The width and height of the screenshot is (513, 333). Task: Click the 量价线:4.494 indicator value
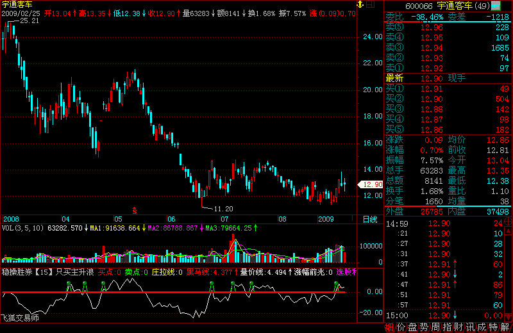point(264,272)
